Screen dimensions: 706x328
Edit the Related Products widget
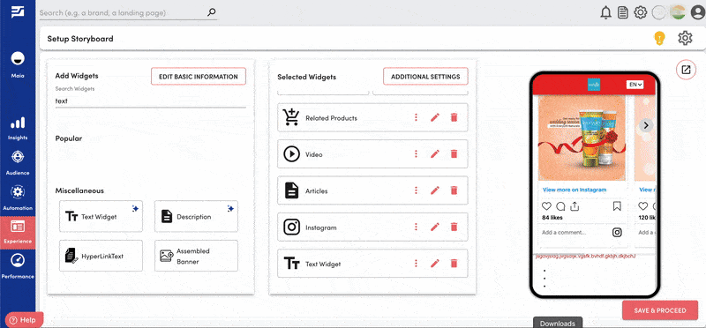click(x=434, y=117)
